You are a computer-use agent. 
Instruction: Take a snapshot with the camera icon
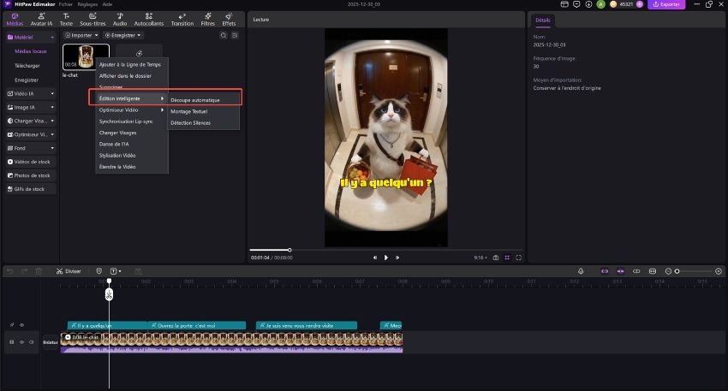click(495, 258)
